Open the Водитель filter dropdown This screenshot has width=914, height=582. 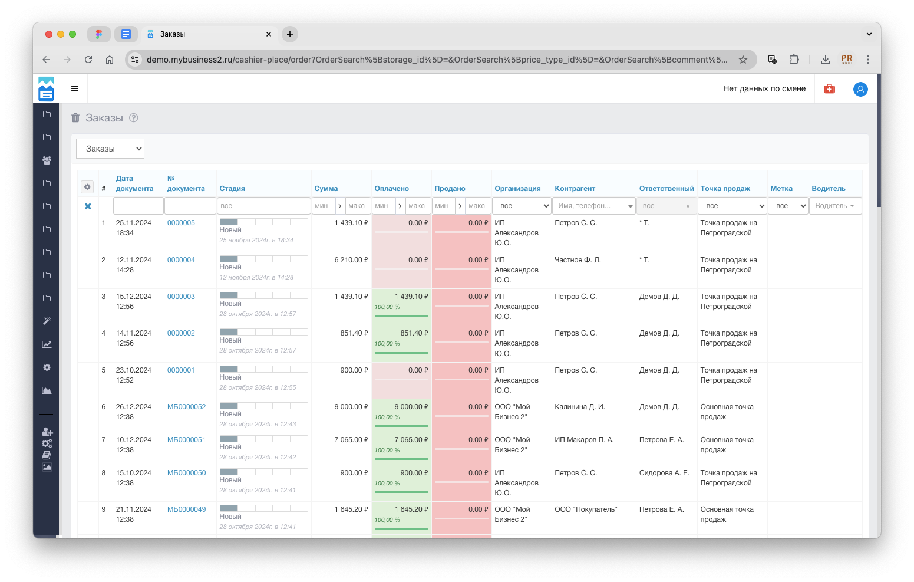pos(835,206)
